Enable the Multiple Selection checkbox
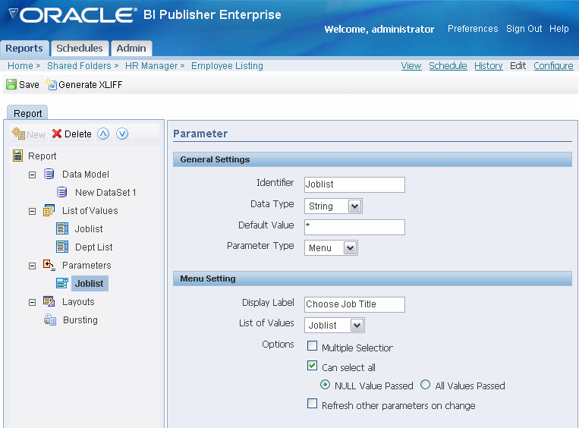Viewport: 579px width, 428px height. [312, 346]
